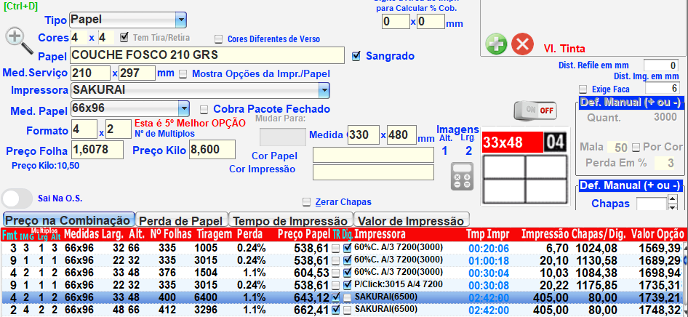Toggle the Sai Na O.S. switch
Screen dimensions: 688x317
(x=17, y=198)
